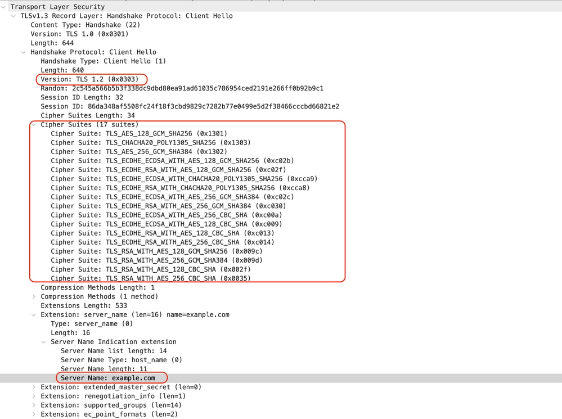The width and height of the screenshot is (562, 419).
Task: Select the Length: 16 row
Action: [x=70, y=333]
